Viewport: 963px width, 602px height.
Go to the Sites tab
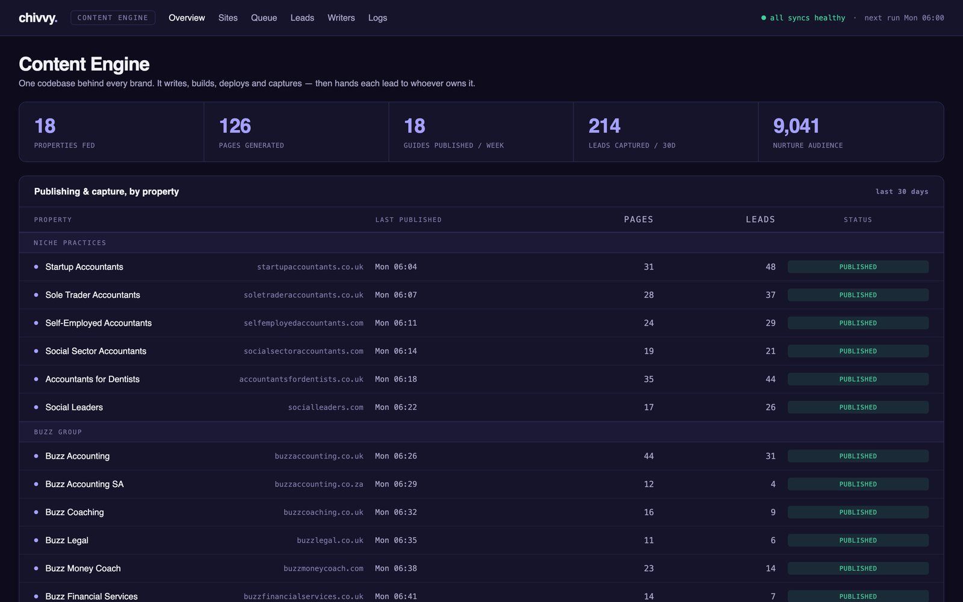[228, 18]
